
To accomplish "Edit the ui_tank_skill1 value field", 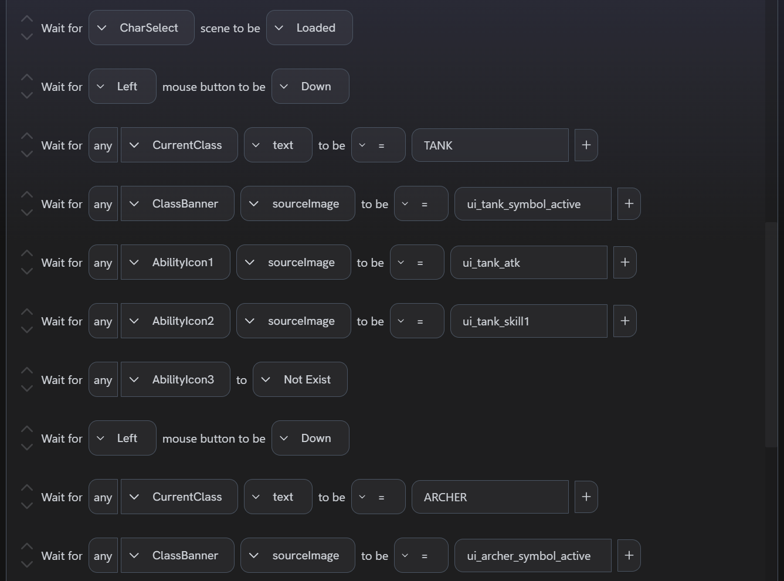I will (x=529, y=321).
